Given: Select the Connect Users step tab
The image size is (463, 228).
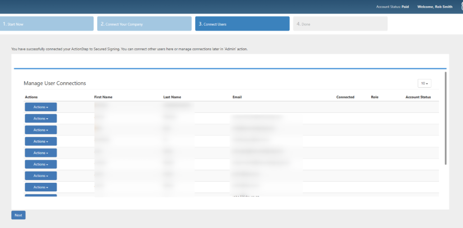Looking at the screenshot, I should (x=242, y=24).
